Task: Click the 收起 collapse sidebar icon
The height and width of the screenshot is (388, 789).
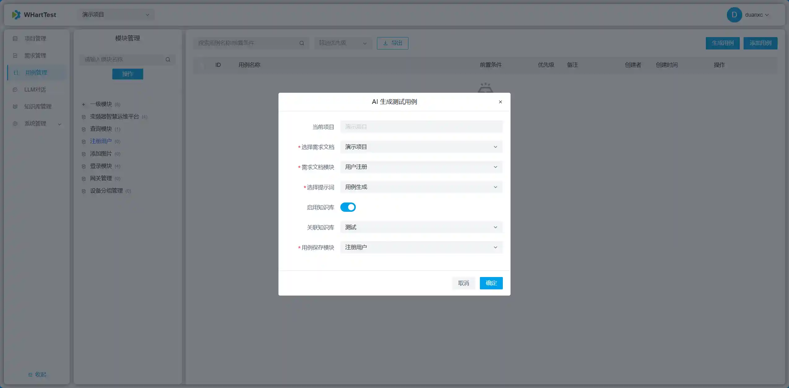Action: pyautogui.click(x=30, y=374)
